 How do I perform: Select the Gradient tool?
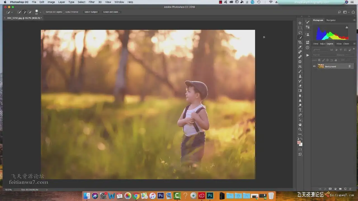300,91
